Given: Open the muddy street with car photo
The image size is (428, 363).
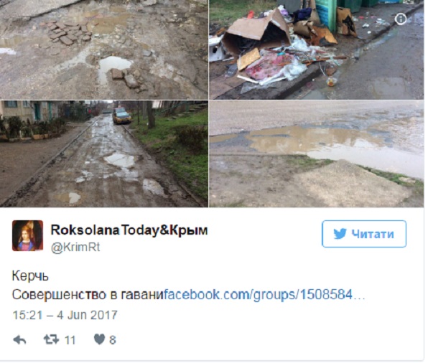Looking at the screenshot, I should [x=103, y=154].
